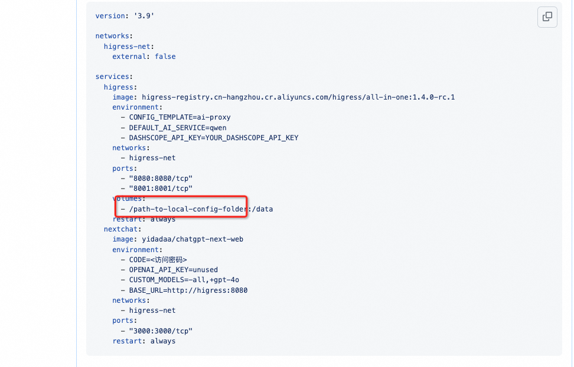574x367 pixels.
Task: Click the "3000:3000/tcp" port entry
Action: tap(161, 331)
